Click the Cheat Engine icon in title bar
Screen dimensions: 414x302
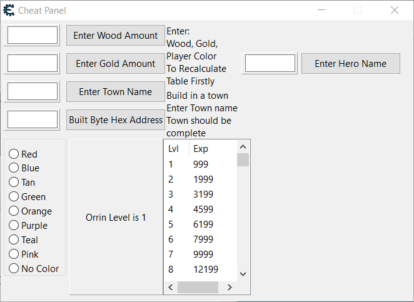pos(9,10)
